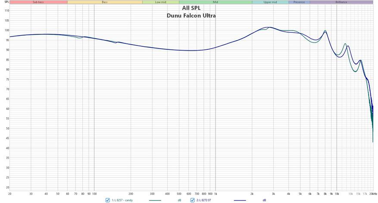The height and width of the screenshot is (203, 378).
Task: Click the '110' SPL axis tick label
Action: pyautogui.click(x=7, y=11)
